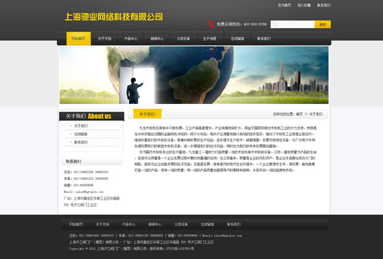
Task: Open 联系我们 in main navigation bar
Action: 264,38
